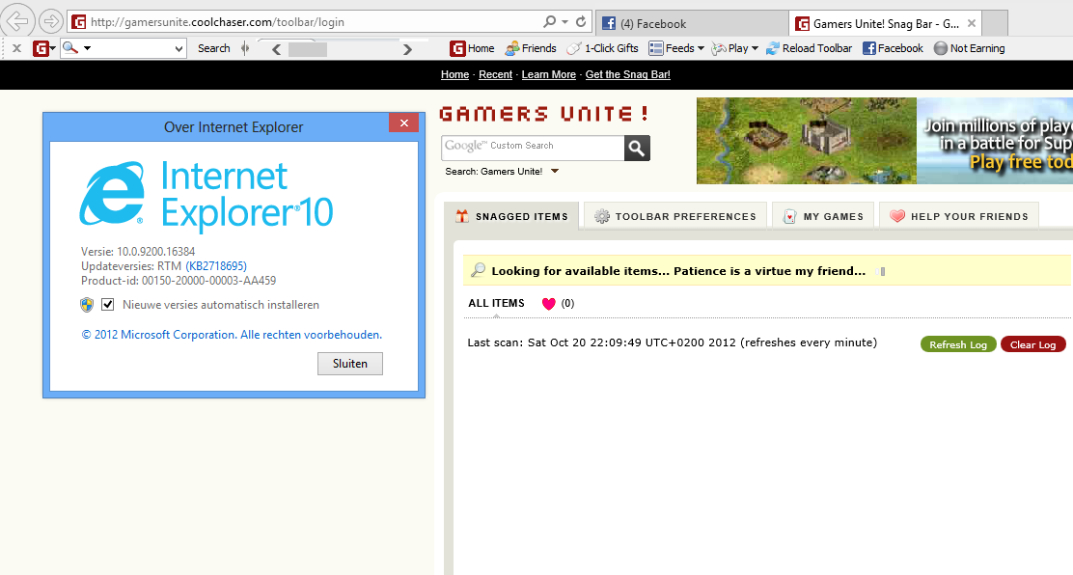Open the toolbar search type dropdown arrow

pos(87,48)
